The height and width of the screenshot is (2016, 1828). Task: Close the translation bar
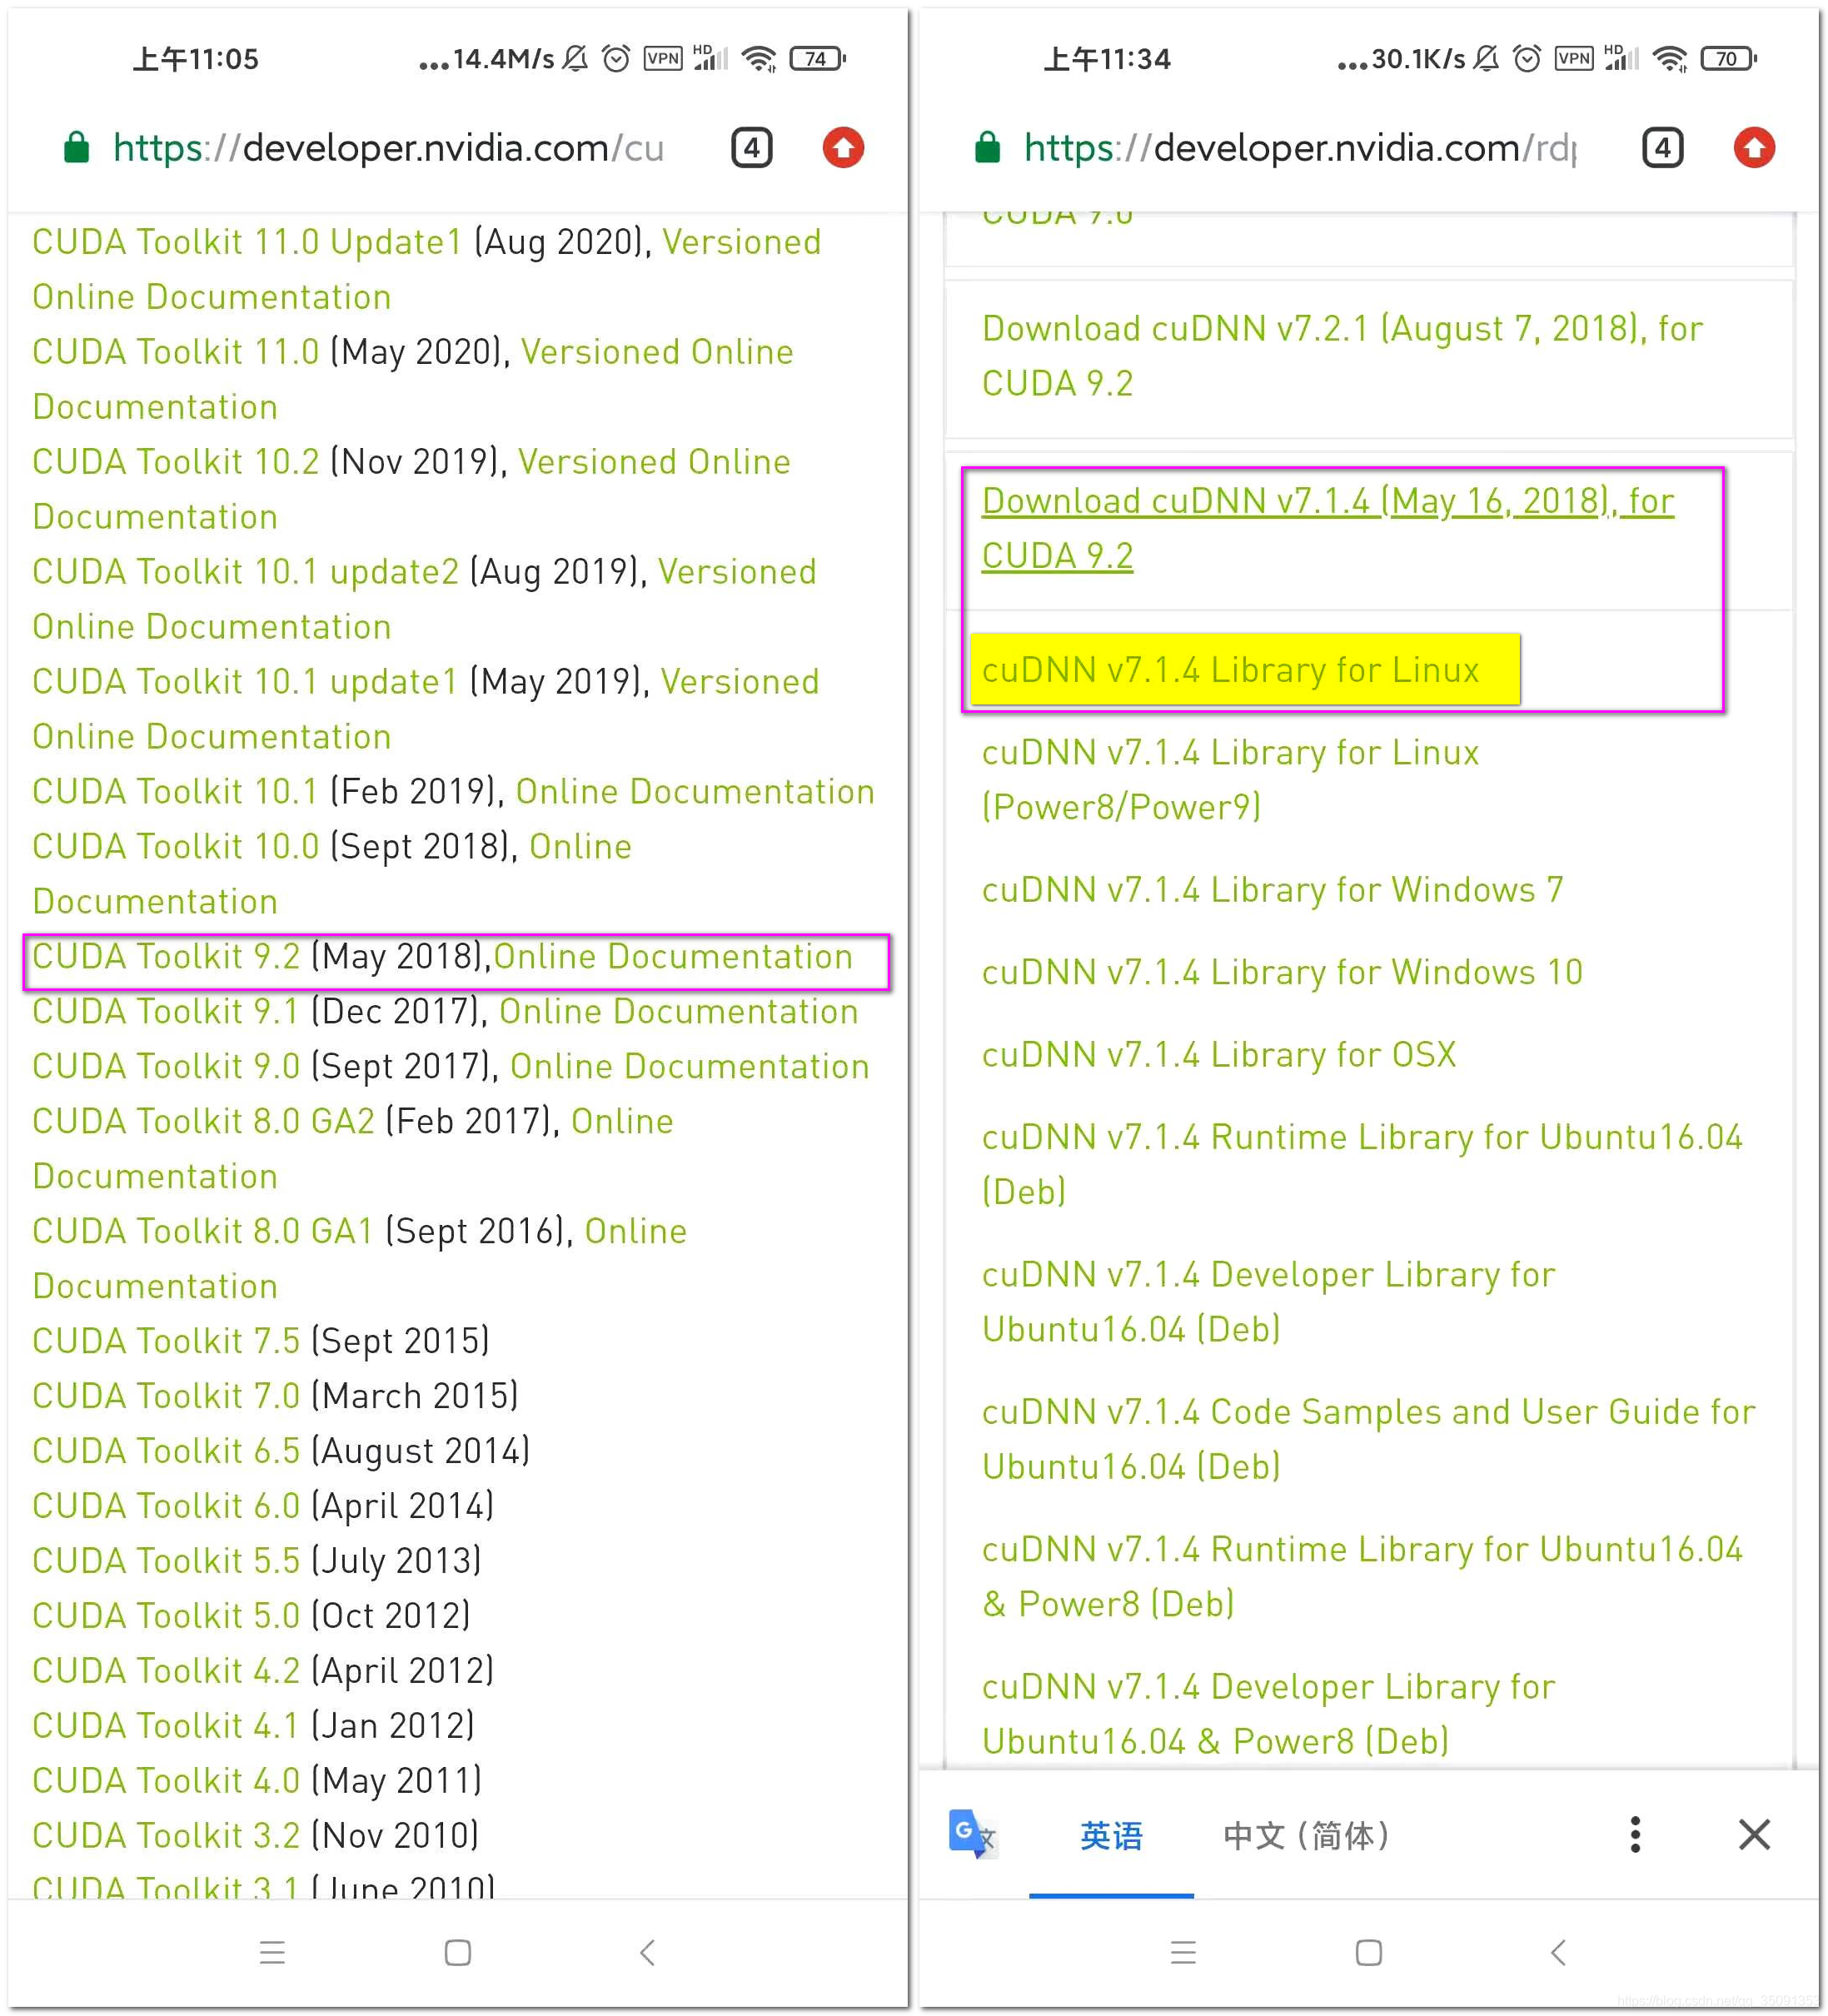(1754, 1835)
